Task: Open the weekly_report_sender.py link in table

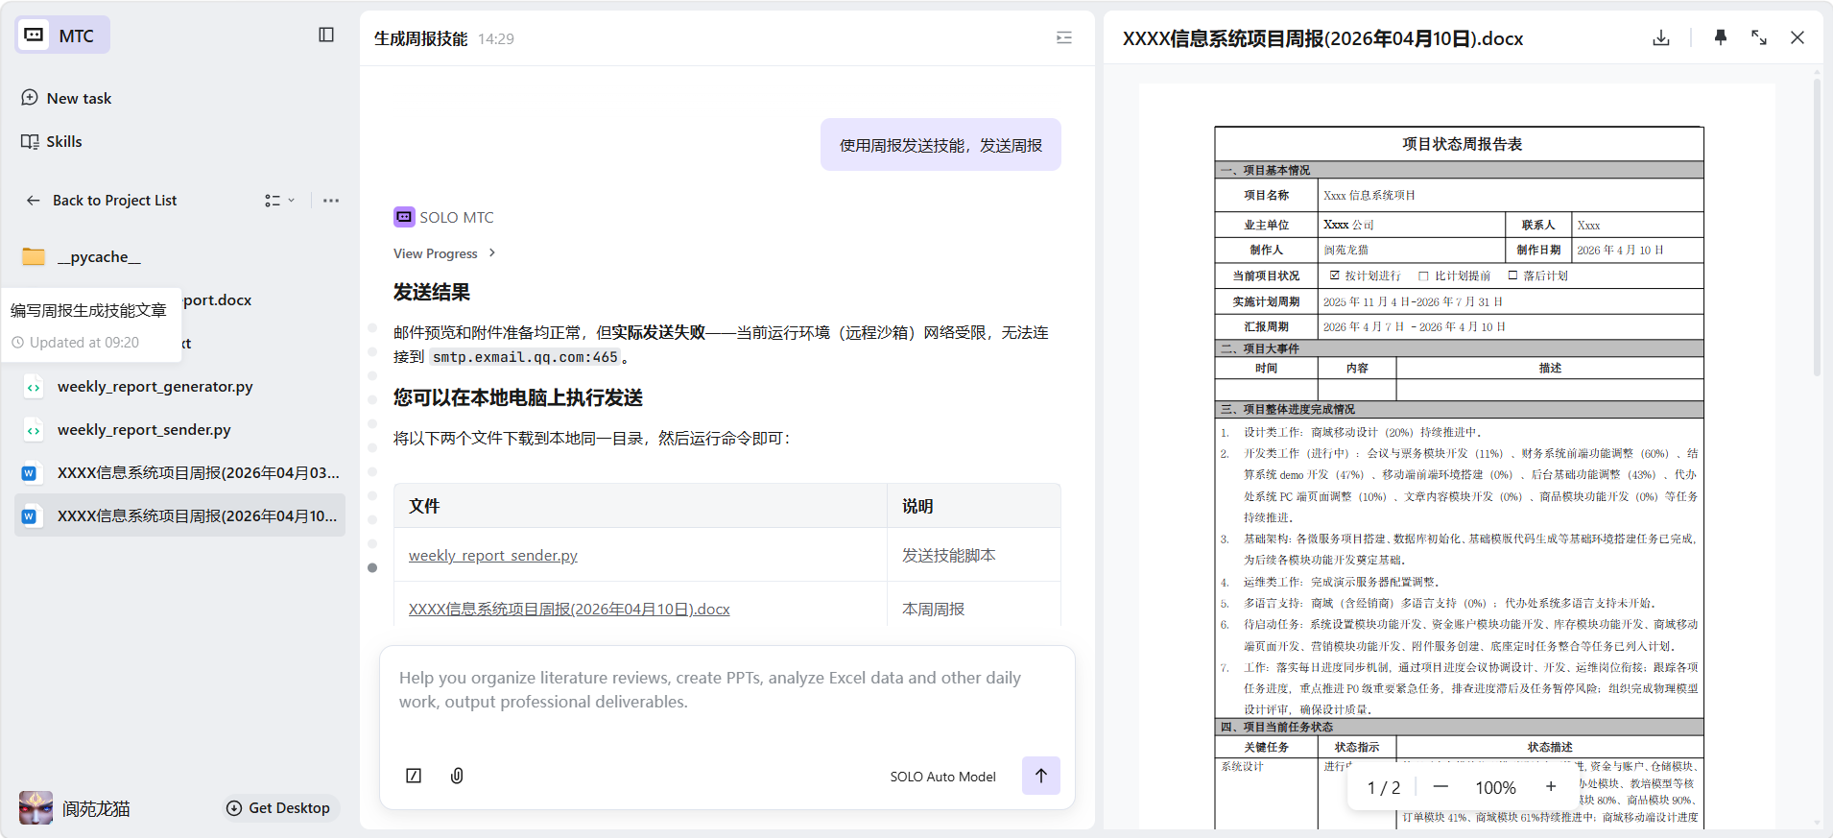Action: click(x=492, y=555)
